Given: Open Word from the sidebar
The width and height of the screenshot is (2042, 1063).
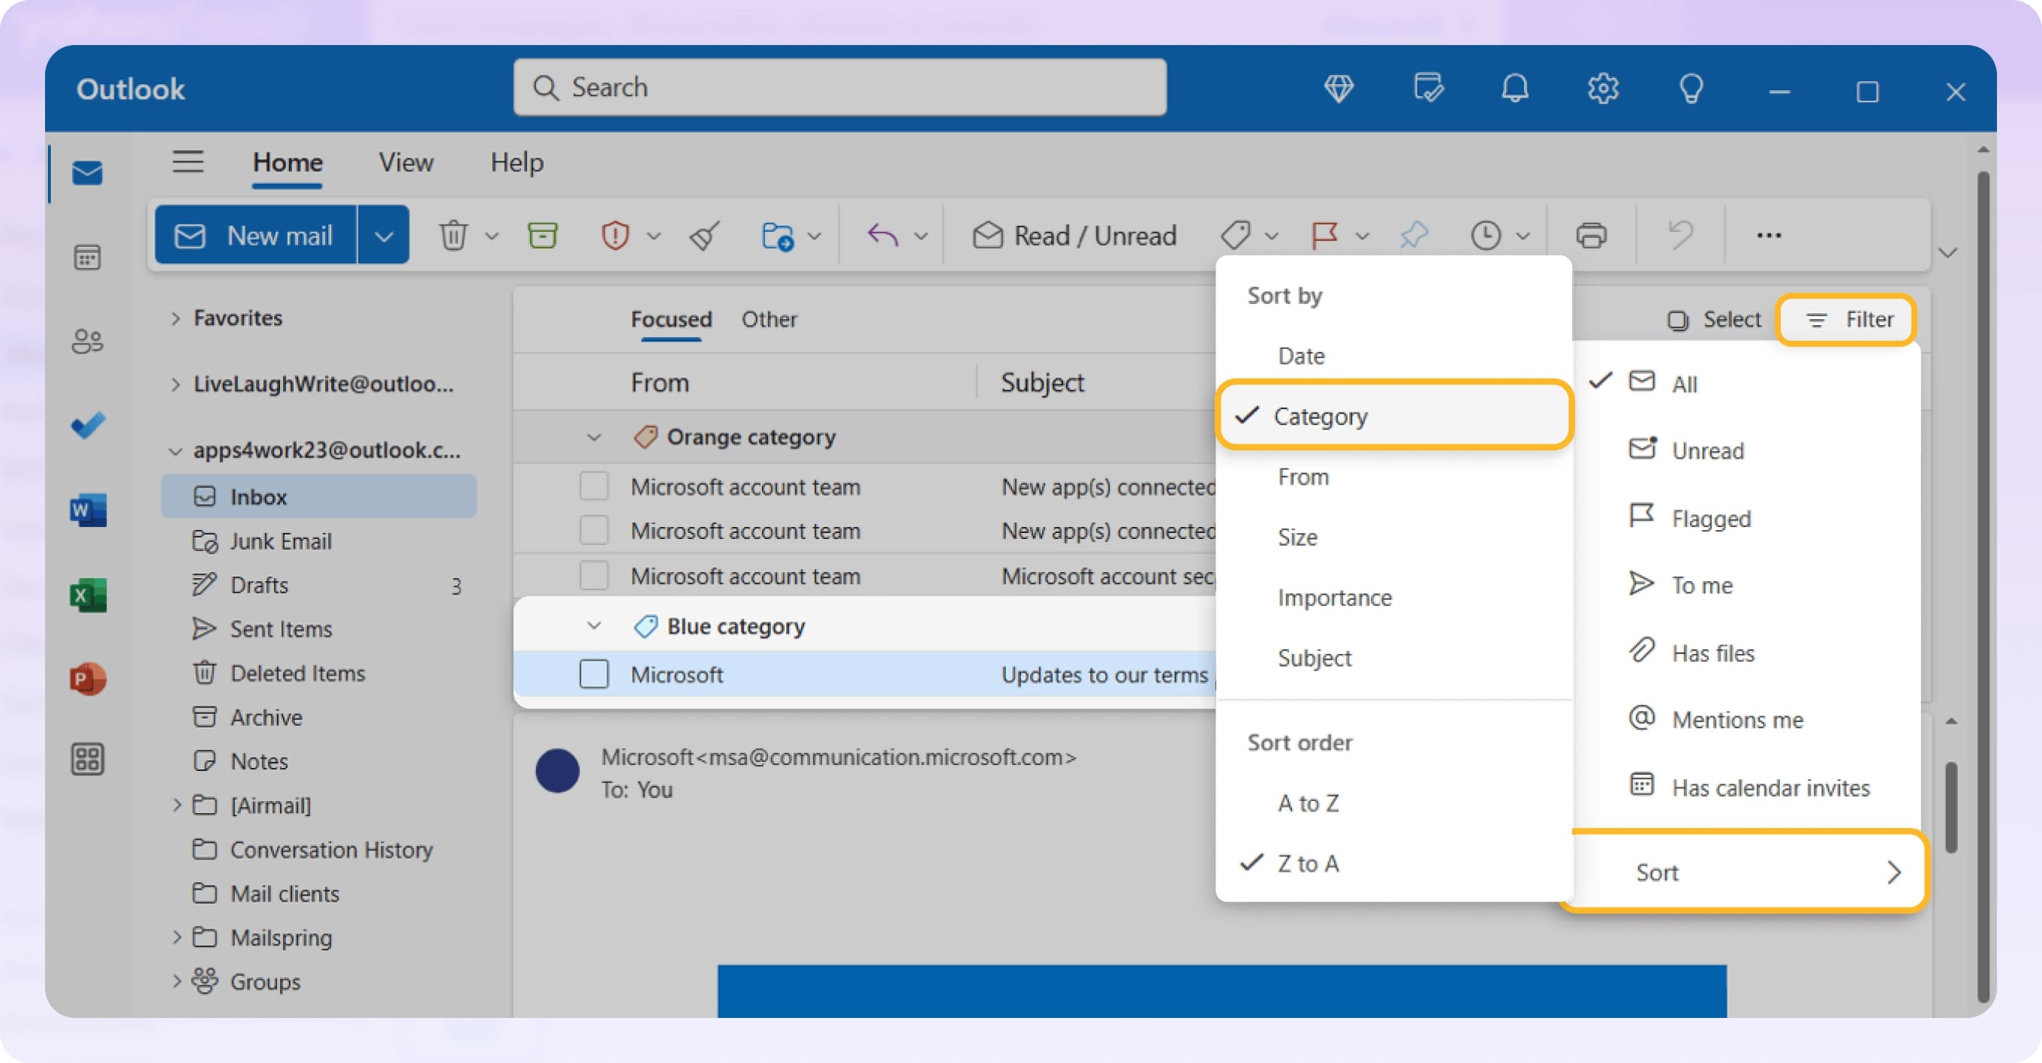Looking at the screenshot, I should 87,510.
